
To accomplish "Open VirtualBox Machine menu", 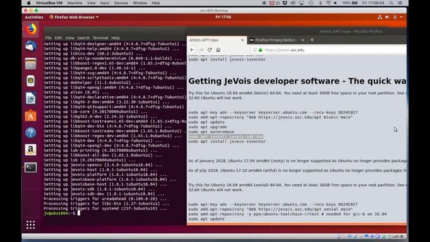I will (x=75, y=3).
